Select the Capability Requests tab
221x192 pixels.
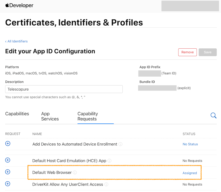click(x=88, y=116)
